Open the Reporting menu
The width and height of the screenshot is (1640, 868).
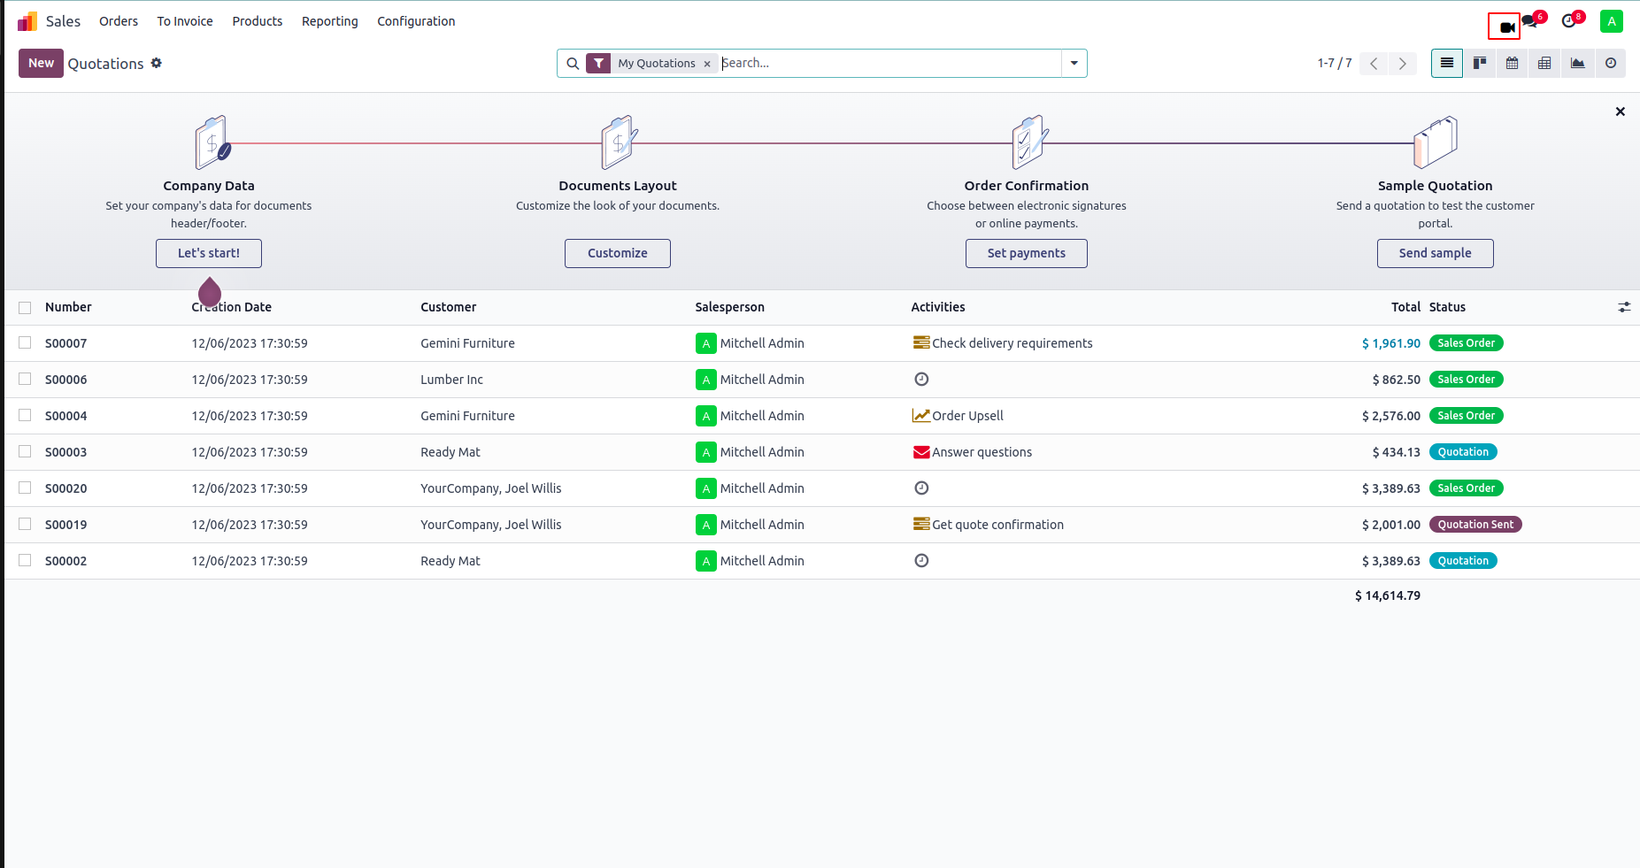click(x=329, y=21)
